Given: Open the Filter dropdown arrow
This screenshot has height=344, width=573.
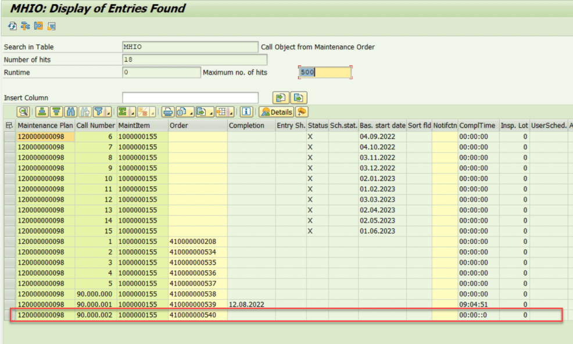Looking at the screenshot, I should 108,112.
